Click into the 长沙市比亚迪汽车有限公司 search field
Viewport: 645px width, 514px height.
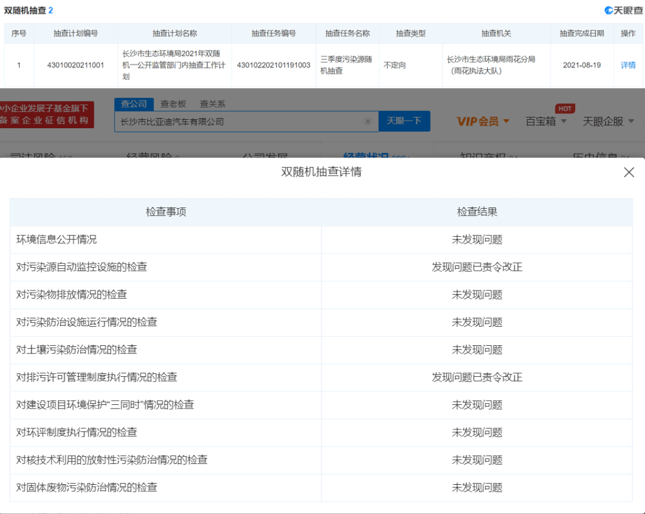coord(239,122)
